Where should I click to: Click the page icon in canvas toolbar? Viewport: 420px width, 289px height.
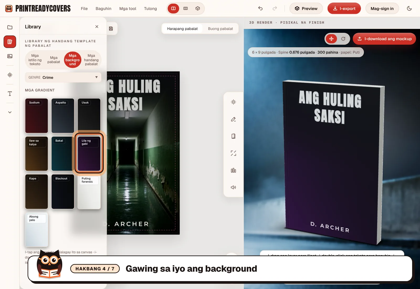coord(233,136)
